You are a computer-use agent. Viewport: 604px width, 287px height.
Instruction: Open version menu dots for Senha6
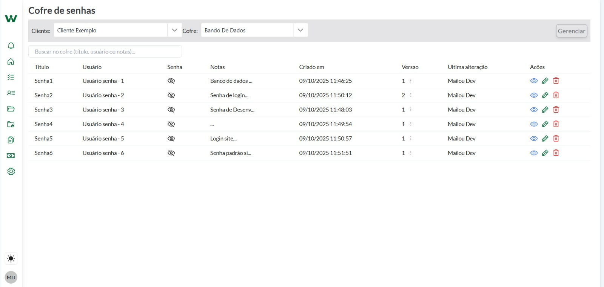coord(411,153)
